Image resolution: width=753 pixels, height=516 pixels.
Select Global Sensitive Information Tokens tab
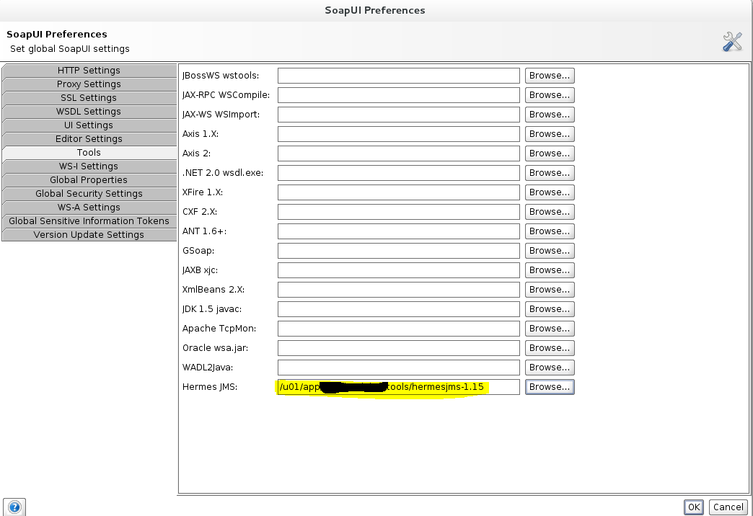coord(89,221)
